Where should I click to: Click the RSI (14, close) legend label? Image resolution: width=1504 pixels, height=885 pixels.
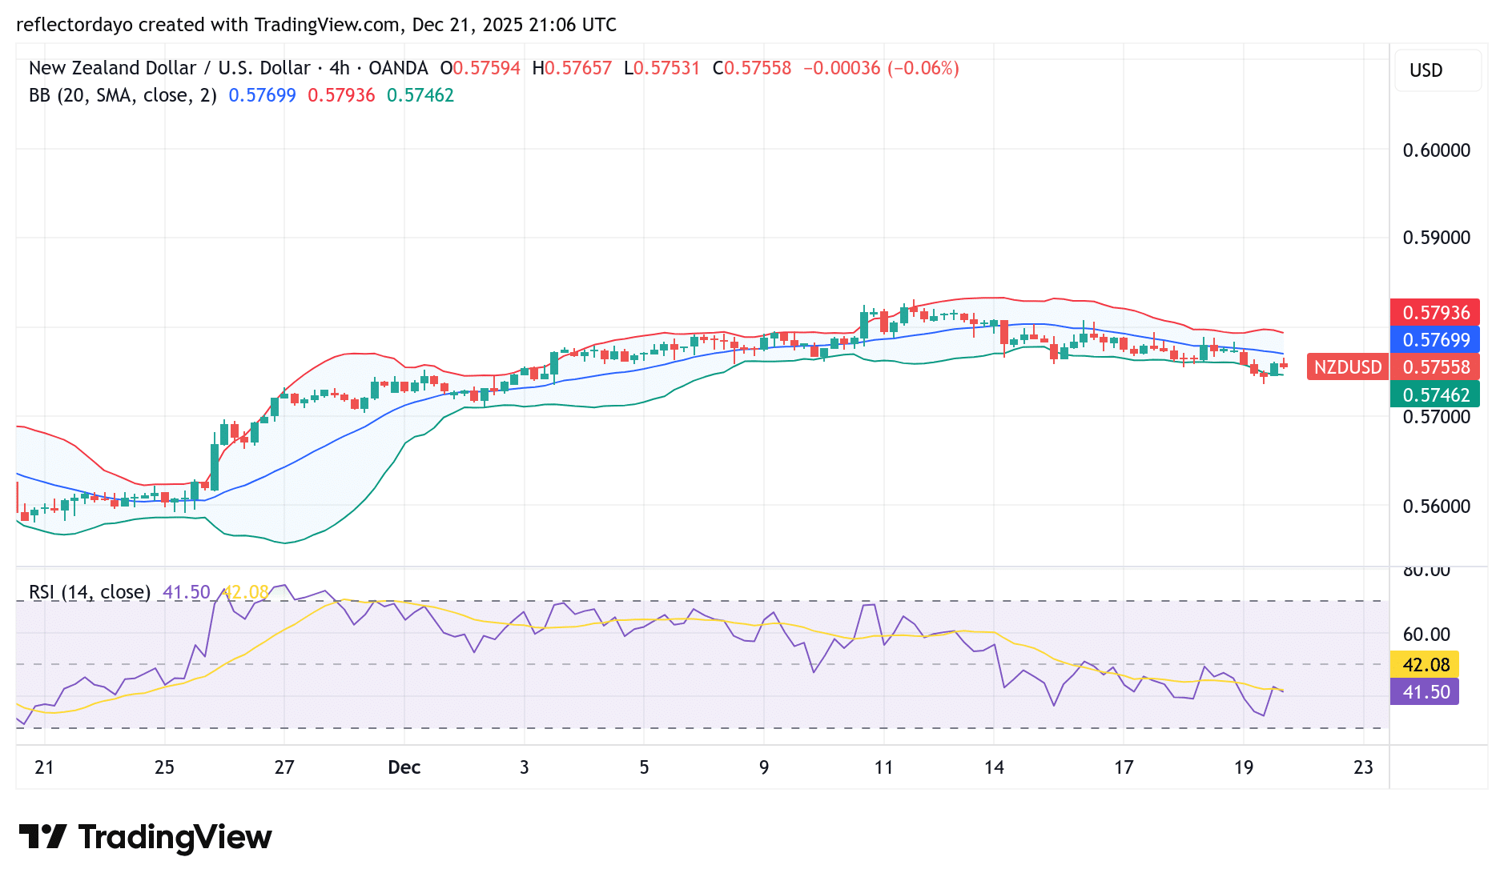(x=90, y=592)
